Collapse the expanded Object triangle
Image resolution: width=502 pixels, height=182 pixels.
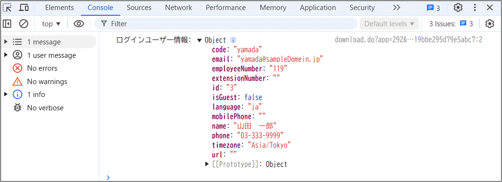pos(199,40)
